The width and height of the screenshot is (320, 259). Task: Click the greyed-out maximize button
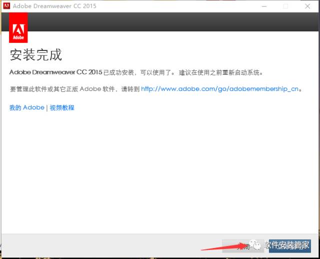[x=285, y=6]
